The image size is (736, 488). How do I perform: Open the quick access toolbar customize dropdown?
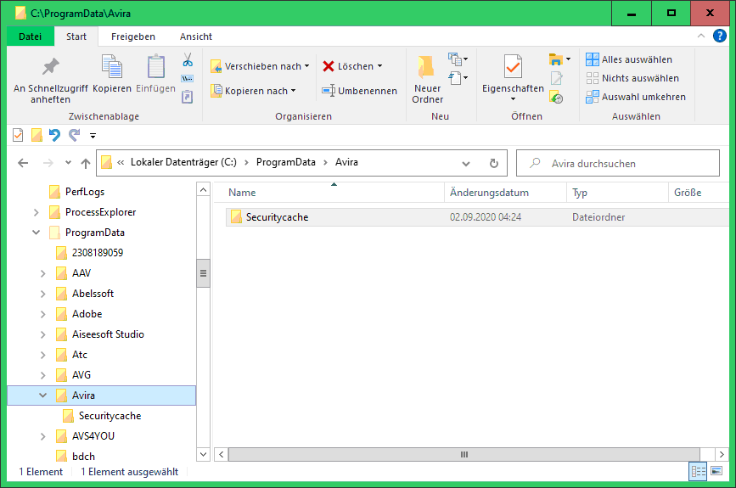(93, 136)
